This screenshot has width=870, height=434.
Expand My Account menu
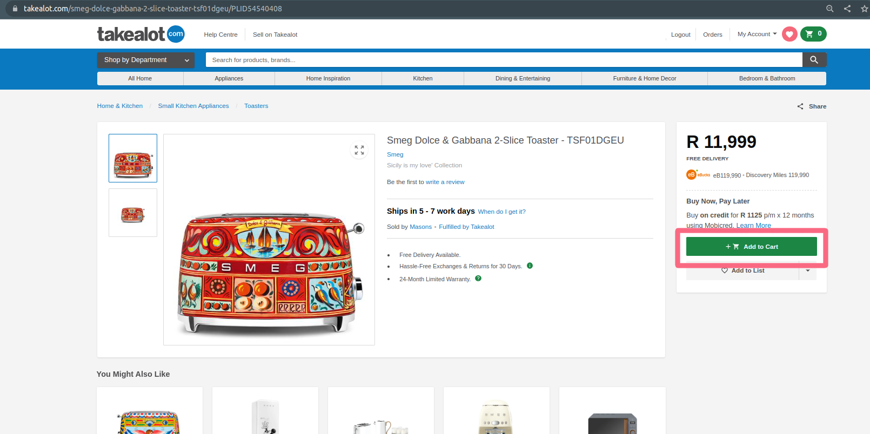click(x=757, y=34)
